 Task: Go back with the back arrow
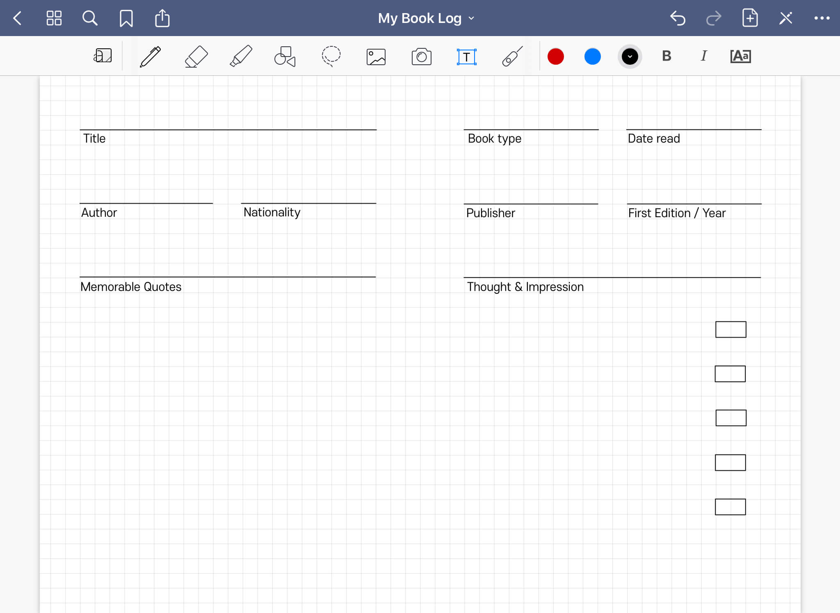point(17,18)
